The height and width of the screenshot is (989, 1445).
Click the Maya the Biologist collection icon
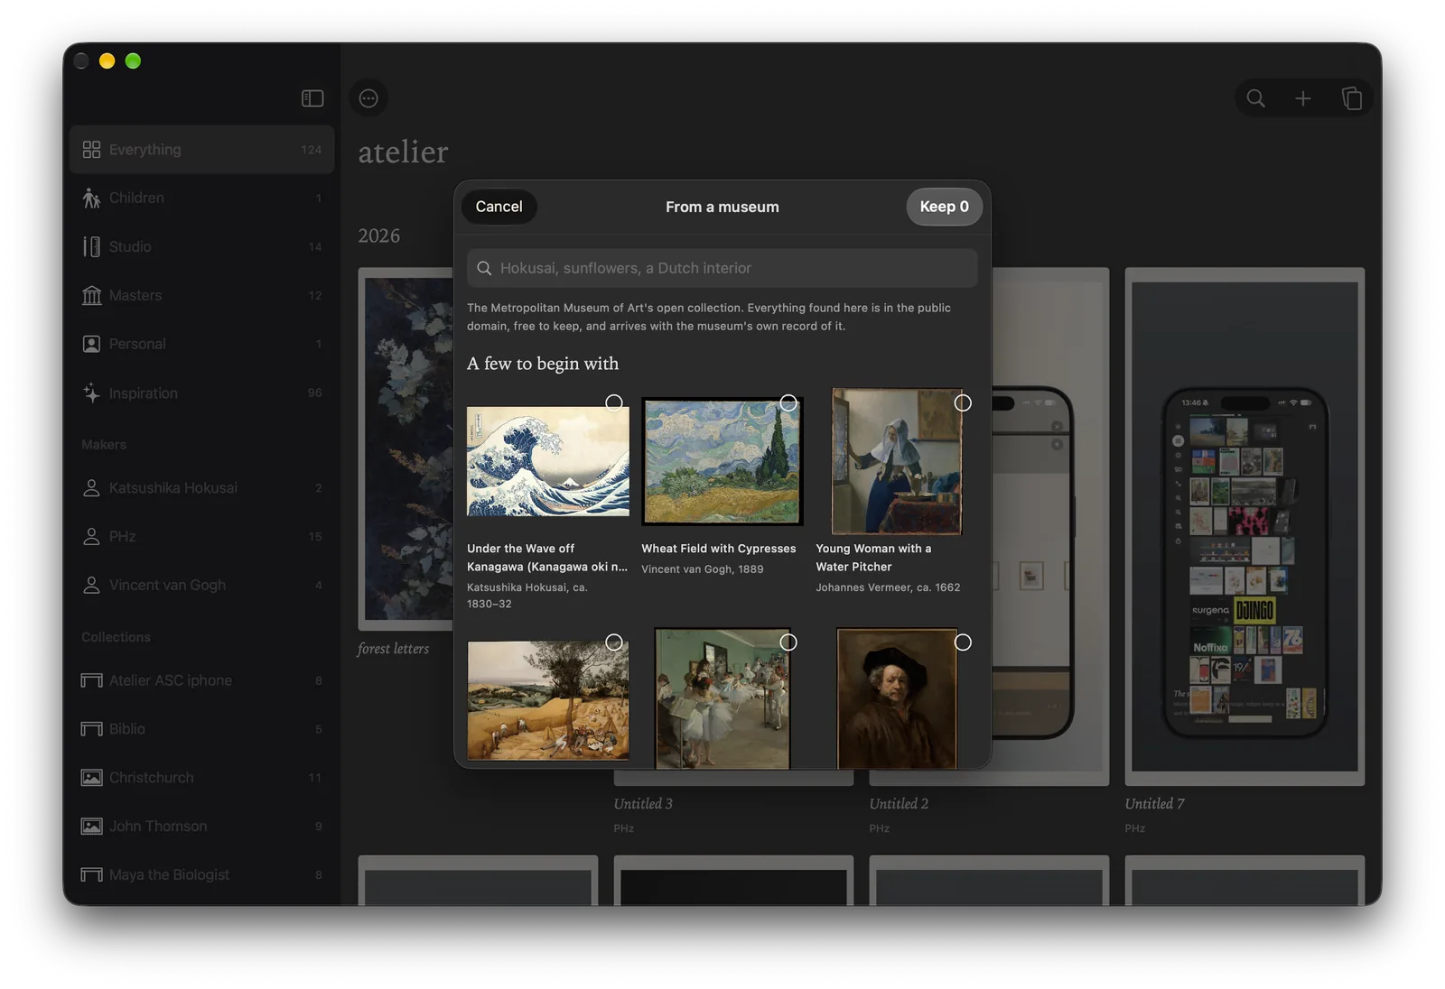tap(91, 875)
